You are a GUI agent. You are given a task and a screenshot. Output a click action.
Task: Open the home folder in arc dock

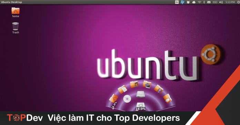point(113,98)
